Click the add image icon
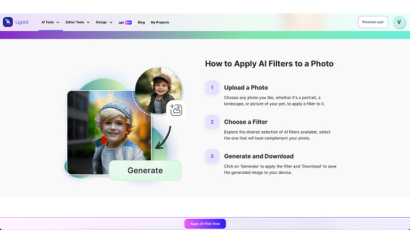Viewport: 410px width, 230px height. point(176,110)
